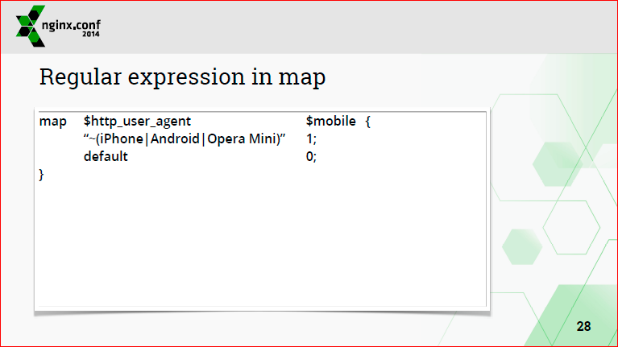Click the closing curly brace in code
Screen dimensions: 618x347
click(x=41, y=175)
